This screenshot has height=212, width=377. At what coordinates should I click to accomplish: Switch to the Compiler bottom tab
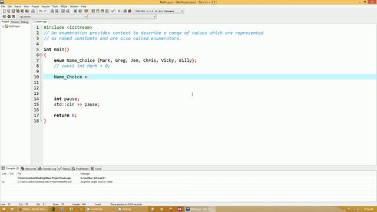(10, 168)
